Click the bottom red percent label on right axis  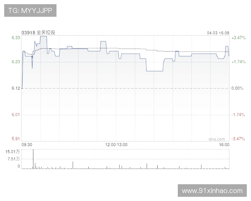238,139
